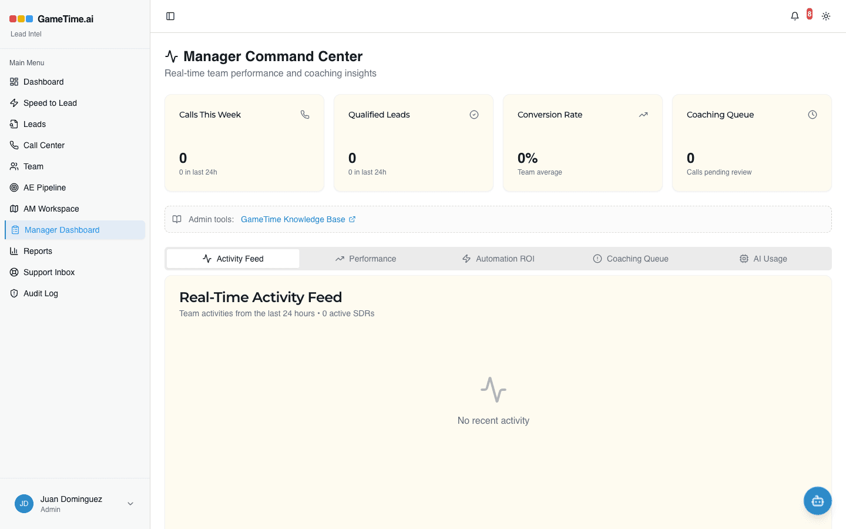Open Leads menu item
The width and height of the screenshot is (846, 529).
75,124
